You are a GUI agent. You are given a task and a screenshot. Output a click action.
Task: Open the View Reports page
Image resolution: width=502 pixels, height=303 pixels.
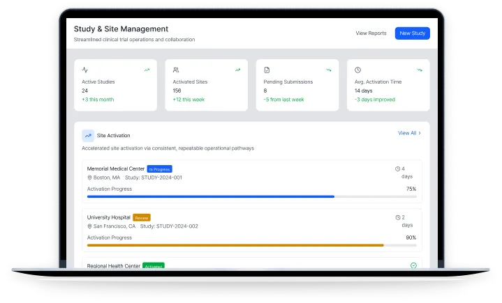371,33
